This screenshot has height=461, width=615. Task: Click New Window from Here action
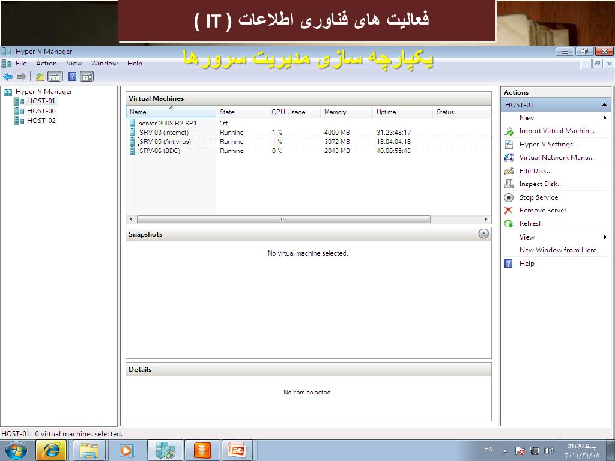[558, 250]
